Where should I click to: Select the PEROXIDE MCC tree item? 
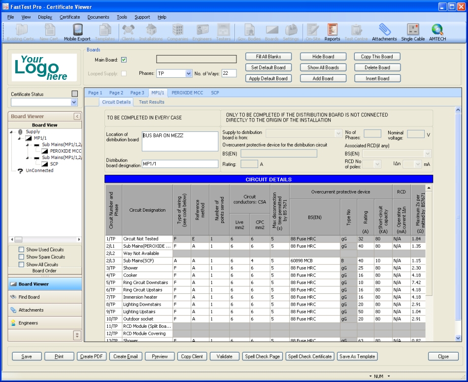coord(66,151)
